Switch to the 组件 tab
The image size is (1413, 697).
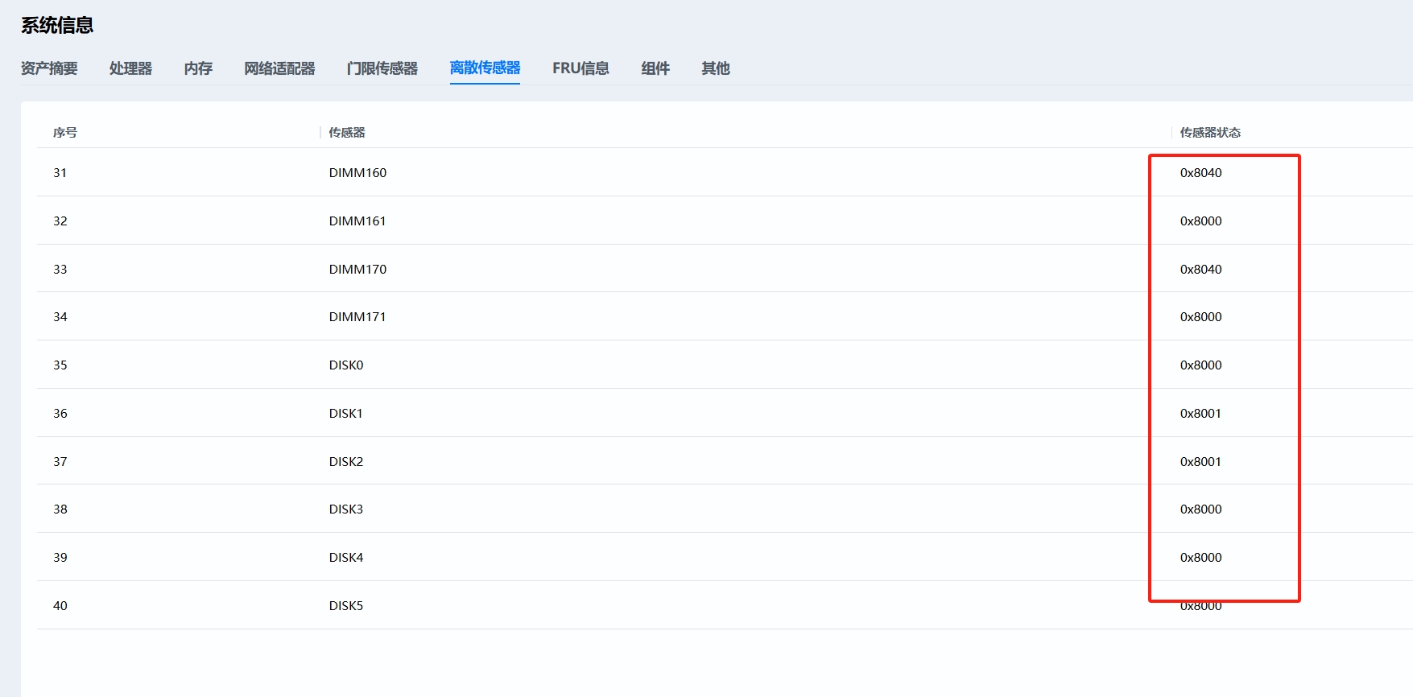(x=655, y=68)
